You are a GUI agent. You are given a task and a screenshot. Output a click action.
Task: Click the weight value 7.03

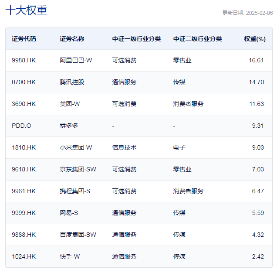[258, 169]
